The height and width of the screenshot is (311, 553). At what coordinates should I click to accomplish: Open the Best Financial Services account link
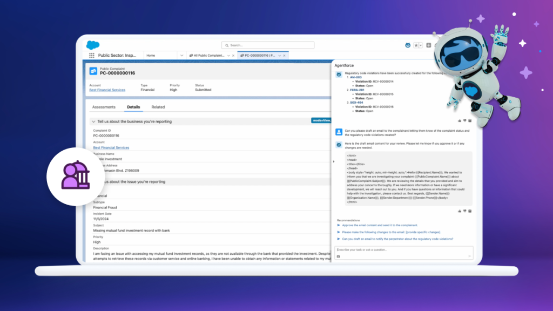click(107, 90)
